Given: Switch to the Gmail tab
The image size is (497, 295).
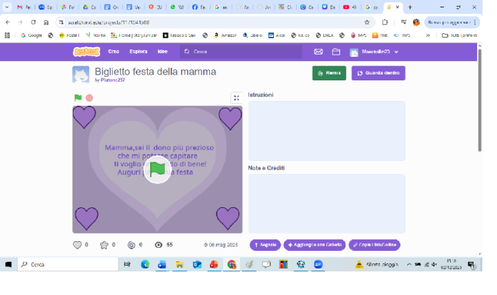Looking at the screenshot, I should (24, 7).
